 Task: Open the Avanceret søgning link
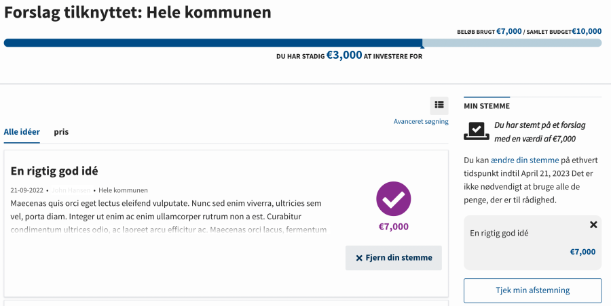421,122
